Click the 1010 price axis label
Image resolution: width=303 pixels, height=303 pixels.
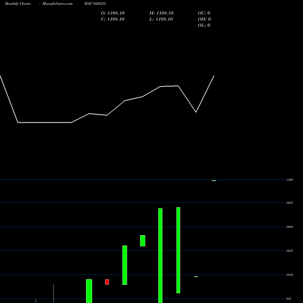290,275
